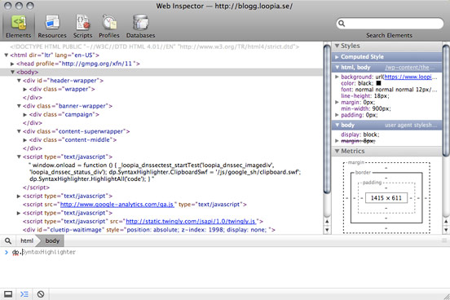This screenshot has width=450, height=300.
Task: Focus the Search Elements field
Action: coord(390,24)
